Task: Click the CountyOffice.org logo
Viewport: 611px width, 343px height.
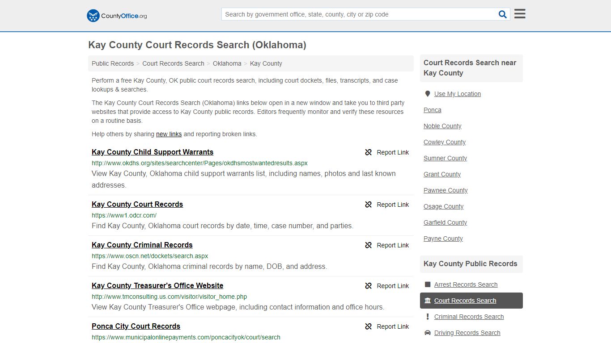Action: click(x=117, y=16)
